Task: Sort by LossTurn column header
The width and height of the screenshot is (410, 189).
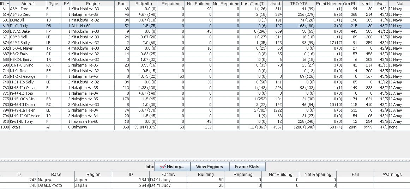Action: 253,4
